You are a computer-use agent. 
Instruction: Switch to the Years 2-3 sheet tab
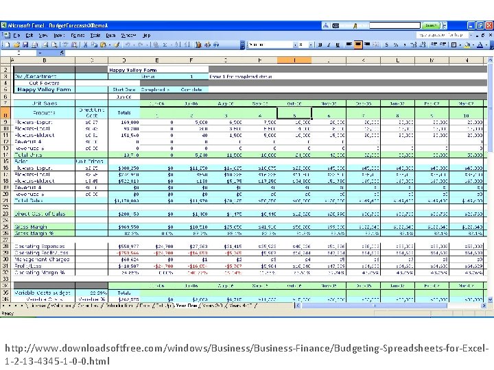click(x=213, y=306)
